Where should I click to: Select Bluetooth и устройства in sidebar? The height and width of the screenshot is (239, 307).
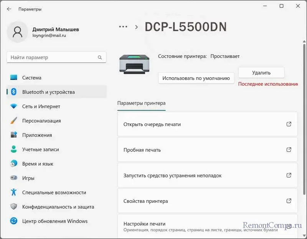48,92
